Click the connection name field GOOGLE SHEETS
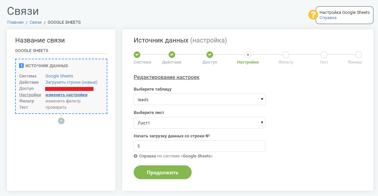 coord(61,51)
